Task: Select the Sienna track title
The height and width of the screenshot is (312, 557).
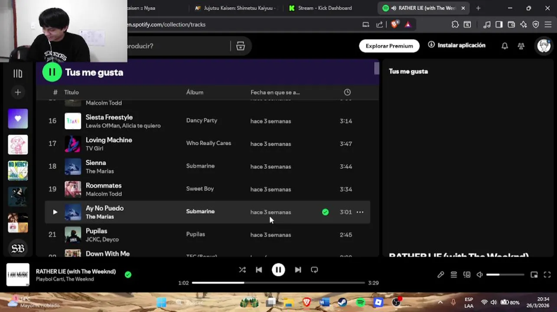Action: coord(96,162)
